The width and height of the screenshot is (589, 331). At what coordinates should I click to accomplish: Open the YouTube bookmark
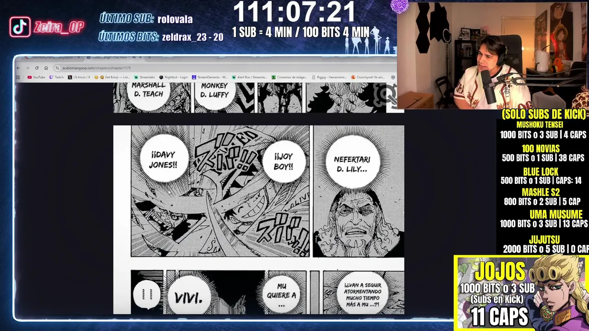(x=36, y=77)
